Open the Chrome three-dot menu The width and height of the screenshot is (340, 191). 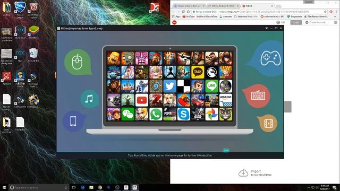tap(337, 12)
